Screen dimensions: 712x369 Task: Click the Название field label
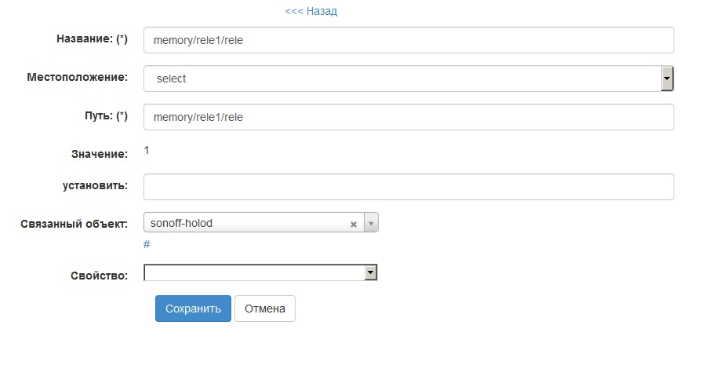point(92,39)
